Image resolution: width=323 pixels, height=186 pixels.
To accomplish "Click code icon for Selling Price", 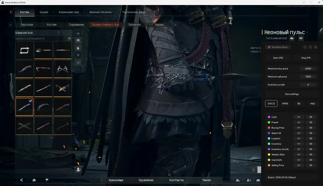I will tap(299, 165).
